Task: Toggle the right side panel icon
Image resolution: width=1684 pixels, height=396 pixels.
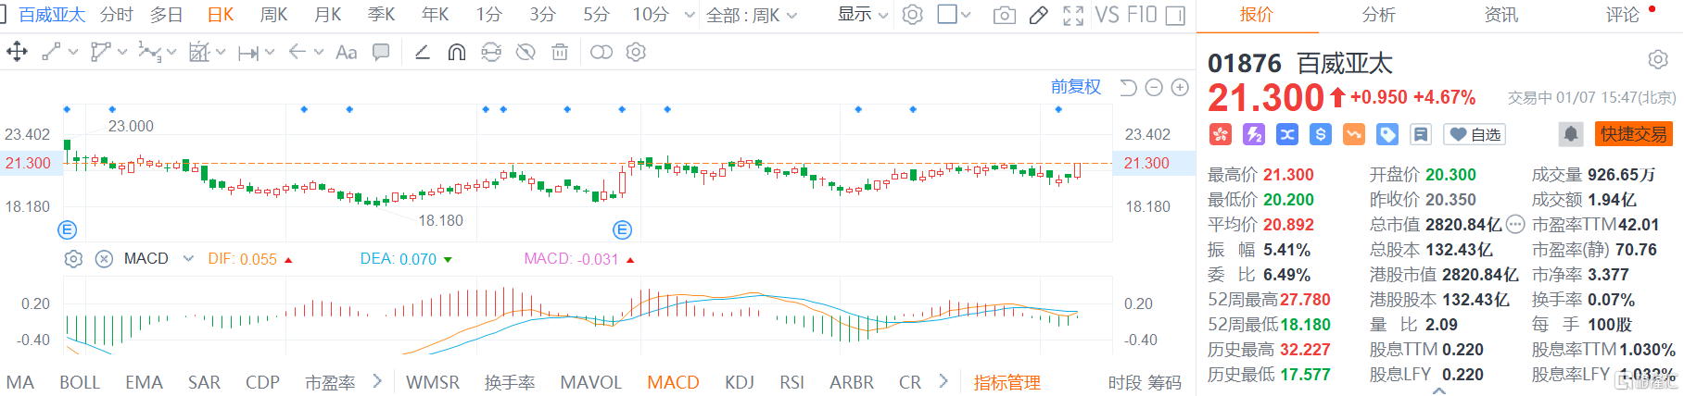Action: [1175, 15]
